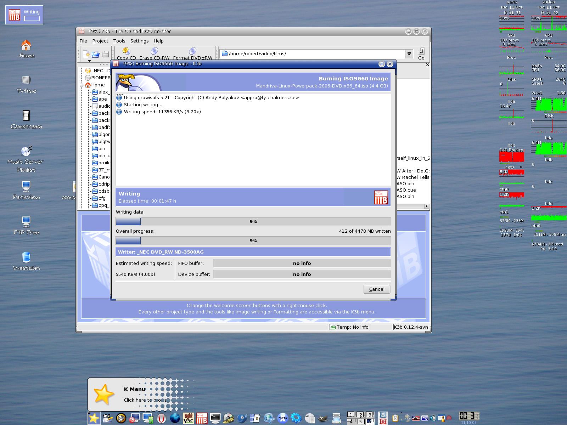The height and width of the screenshot is (425, 567).
Task: Select the 'ape' folder in the tree
Action: 100,99
